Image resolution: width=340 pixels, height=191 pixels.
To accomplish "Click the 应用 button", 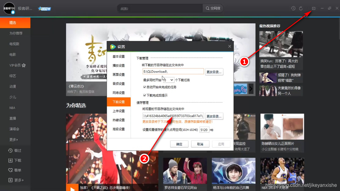I will pyautogui.click(x=221, y=144).
